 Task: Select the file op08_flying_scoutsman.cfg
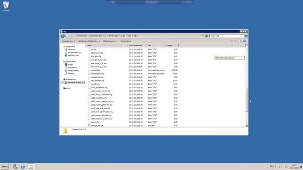point(101,94)
